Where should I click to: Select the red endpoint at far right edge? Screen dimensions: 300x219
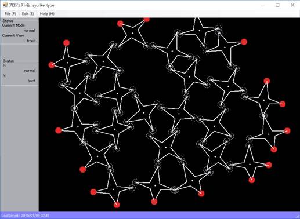click(287, 131)
